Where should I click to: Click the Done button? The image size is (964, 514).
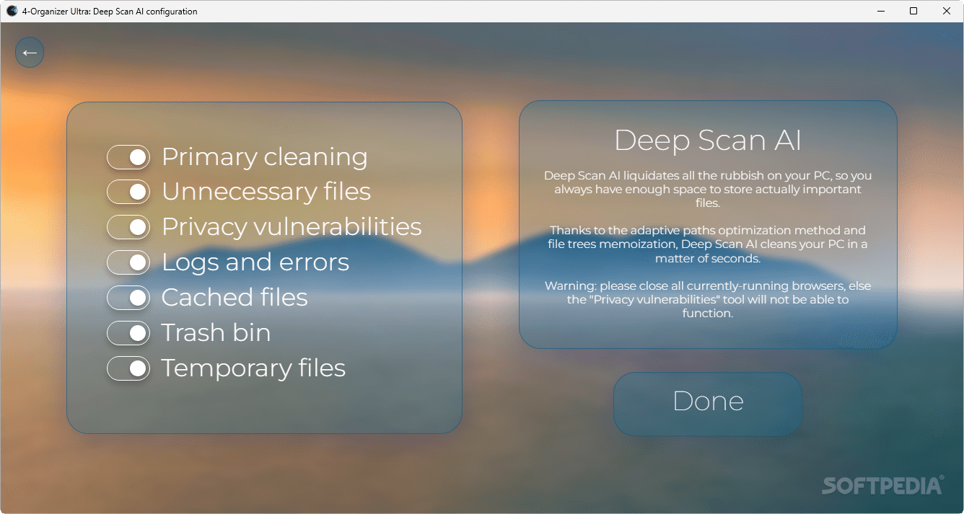tap(708, 404)
